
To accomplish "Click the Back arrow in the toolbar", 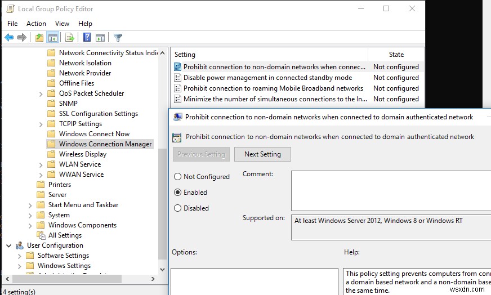I will tap(9, 38).
